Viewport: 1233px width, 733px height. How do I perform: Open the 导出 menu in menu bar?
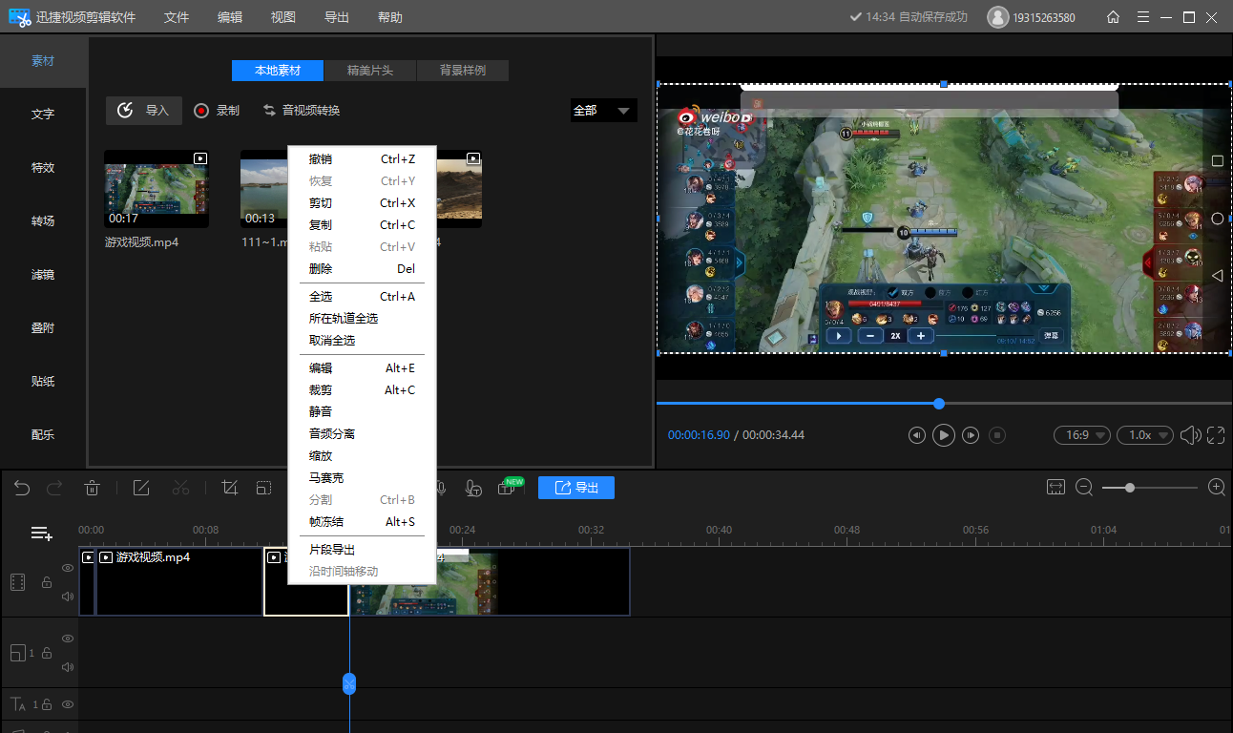pos(337,17)
